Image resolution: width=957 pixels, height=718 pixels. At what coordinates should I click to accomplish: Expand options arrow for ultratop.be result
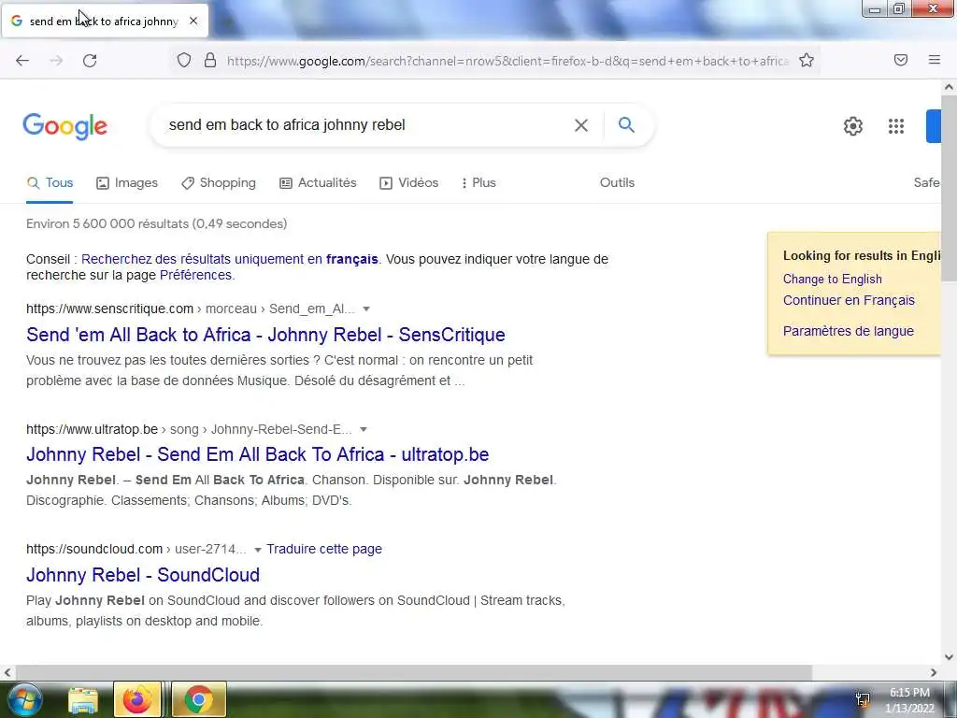click(x=364, y=429)
